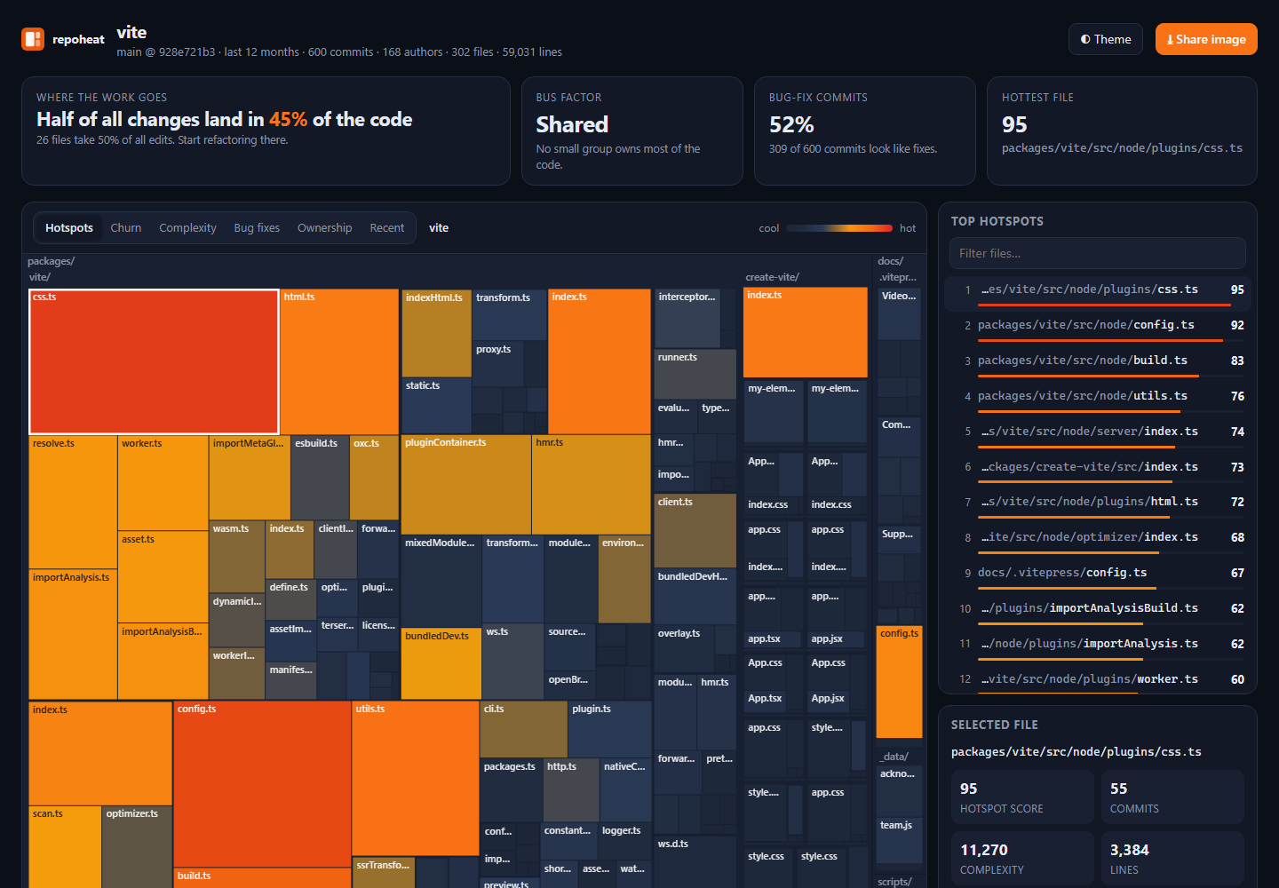The height and width of the screenshot is (888, 1279).
Task: Click the css.ts treemap tile
Action: point(155,361)
